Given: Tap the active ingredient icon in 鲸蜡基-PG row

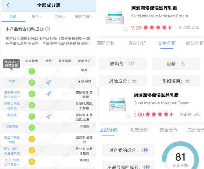Looking at the screenshot, I should tap(49, 94).
